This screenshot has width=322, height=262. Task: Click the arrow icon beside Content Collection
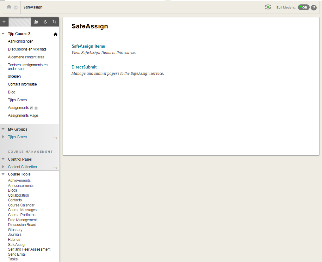pos(55,168)
